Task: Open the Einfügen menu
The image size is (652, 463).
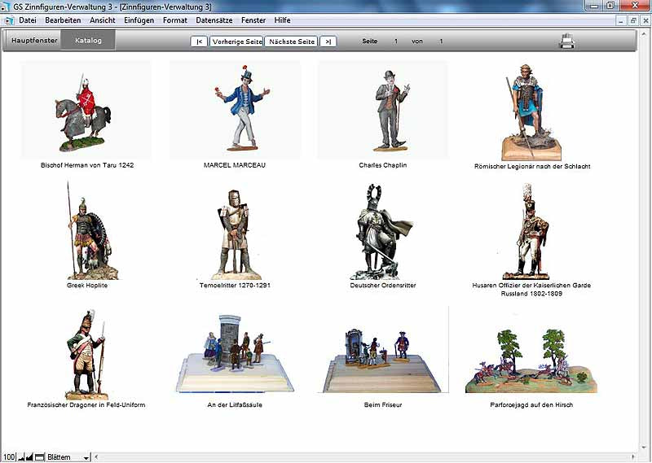Action: [x=139, y=20]
